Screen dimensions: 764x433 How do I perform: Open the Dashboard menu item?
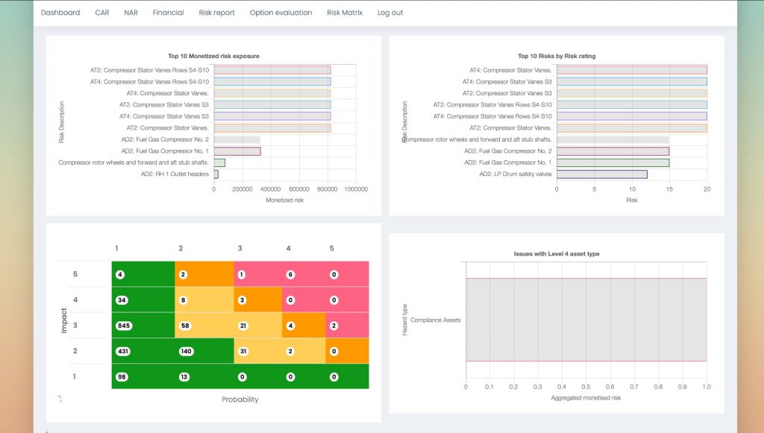click(x=60, y=13)
